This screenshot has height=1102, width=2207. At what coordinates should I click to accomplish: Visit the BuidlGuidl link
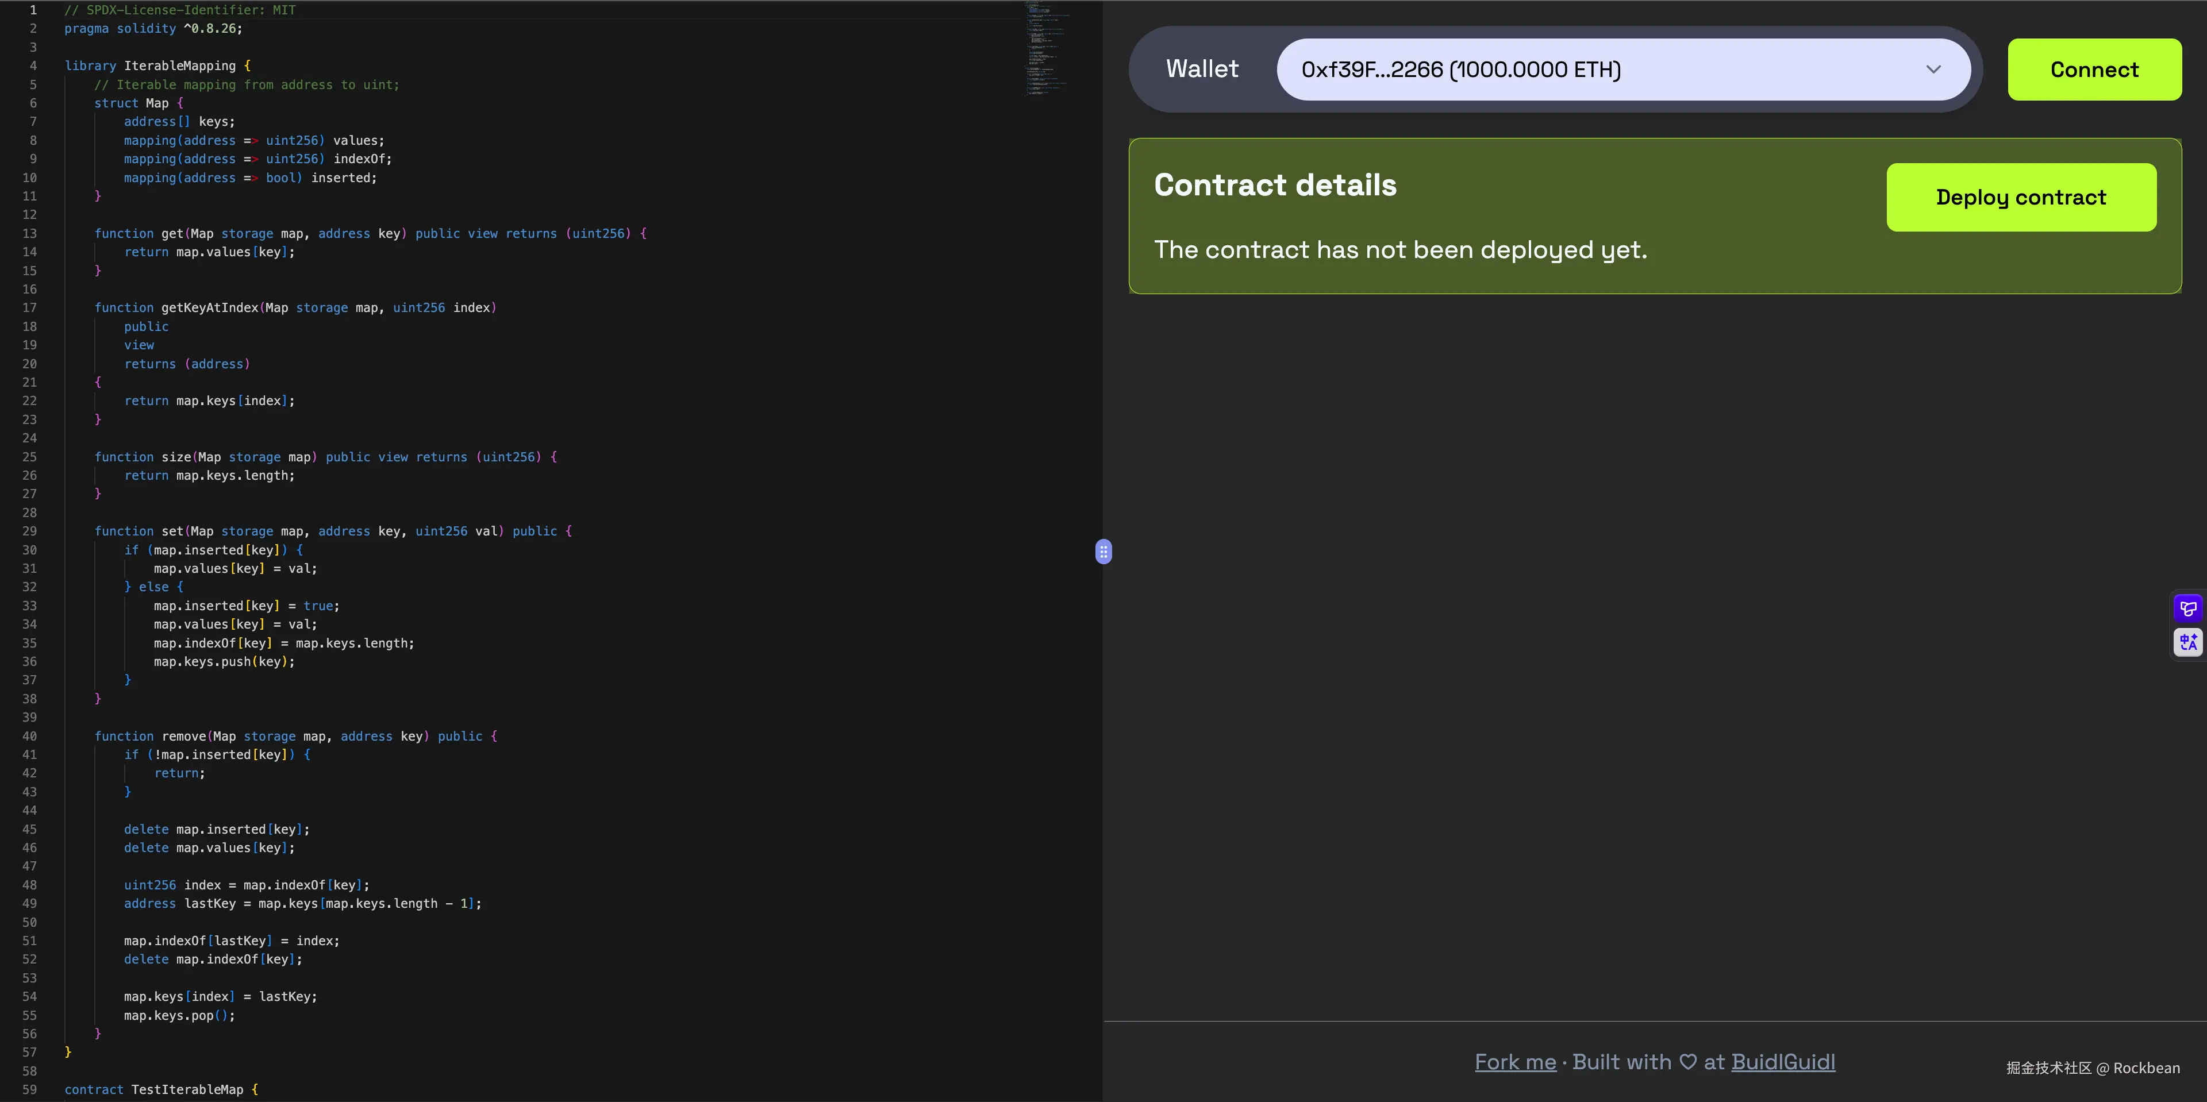tap(1784, 1062)
